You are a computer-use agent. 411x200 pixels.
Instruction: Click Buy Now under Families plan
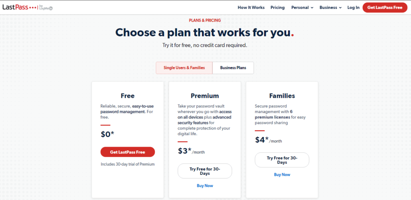pyautogui.click(x=282, y=175)
